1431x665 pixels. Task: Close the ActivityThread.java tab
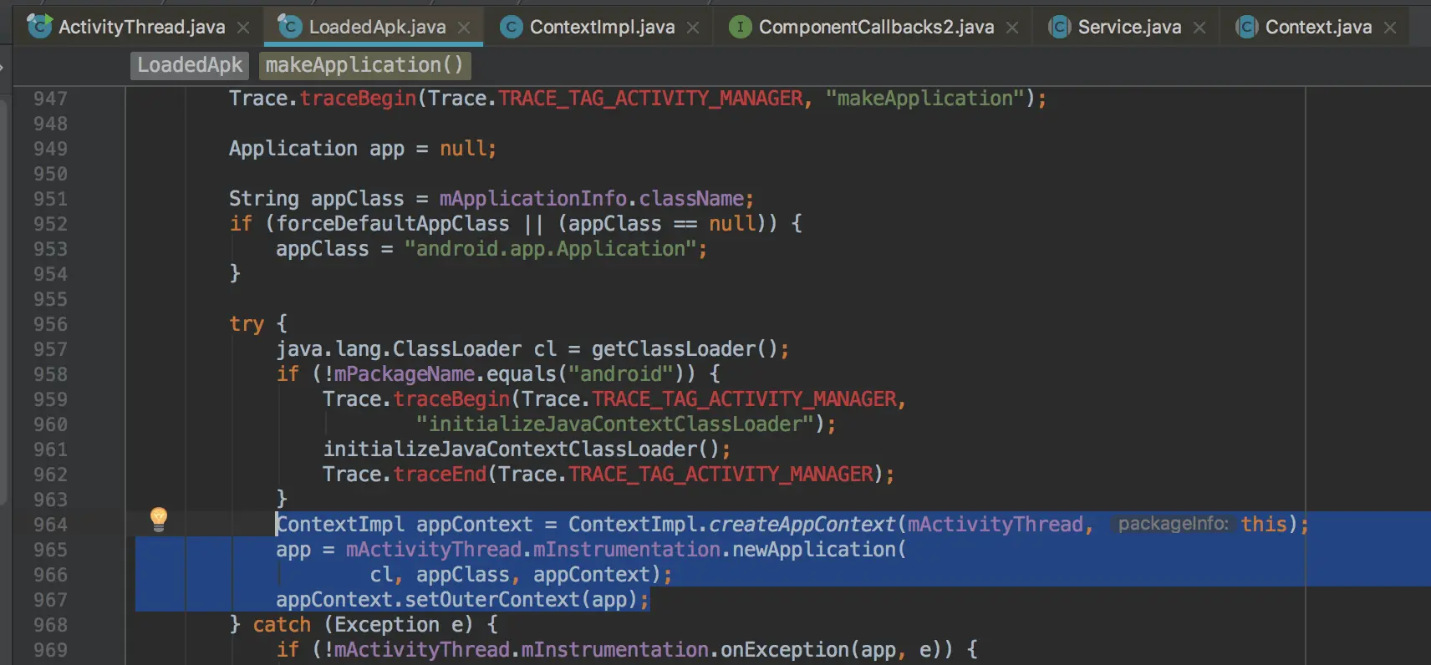click(x=243, y=28)
